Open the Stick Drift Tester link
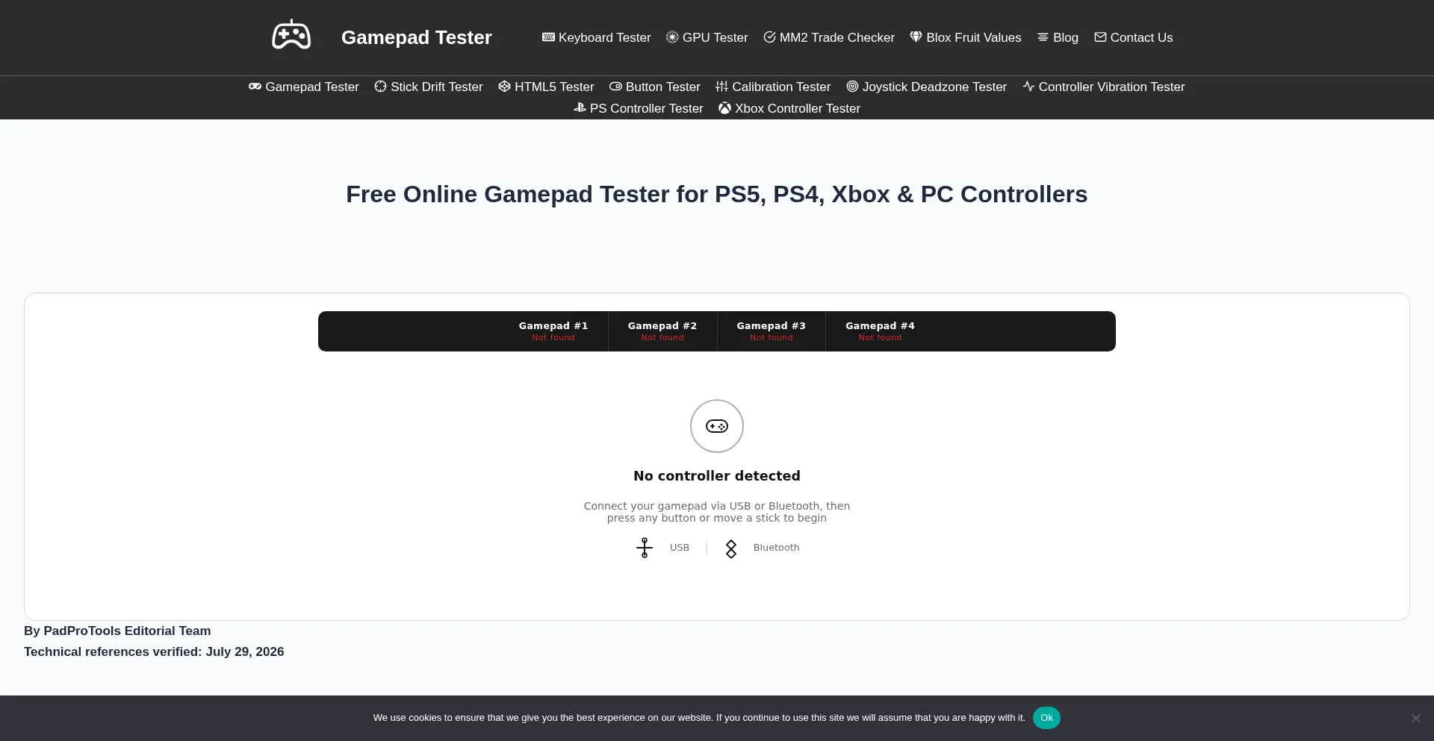Image resolution: width=1434 pixels, height=741 pixels. point(429,87)
